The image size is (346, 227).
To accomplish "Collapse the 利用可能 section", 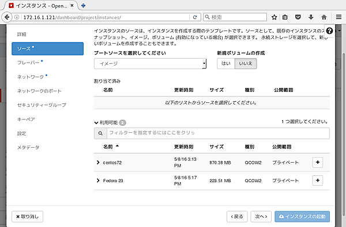I will tap(96, 123).
